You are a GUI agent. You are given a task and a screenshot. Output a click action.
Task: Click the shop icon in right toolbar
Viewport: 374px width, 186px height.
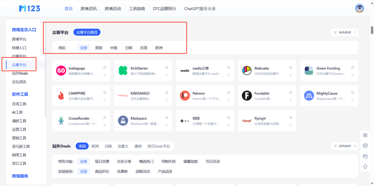[x=365, y=146]
